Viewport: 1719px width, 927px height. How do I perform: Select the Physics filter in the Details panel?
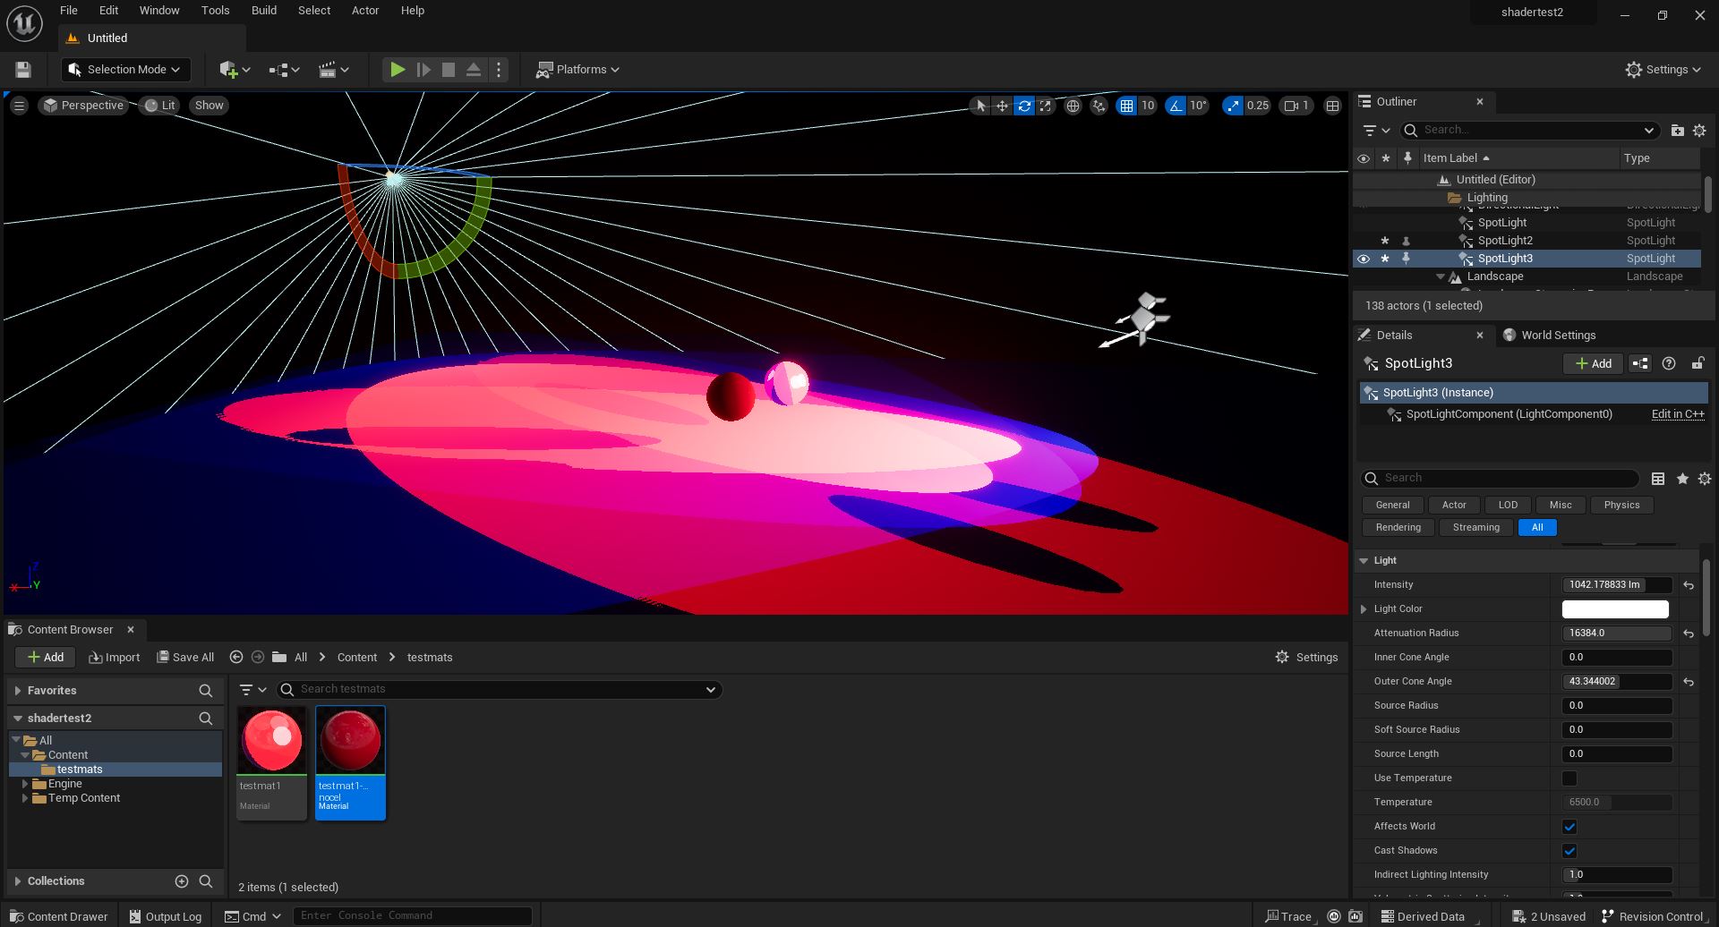coord(1621,506)
